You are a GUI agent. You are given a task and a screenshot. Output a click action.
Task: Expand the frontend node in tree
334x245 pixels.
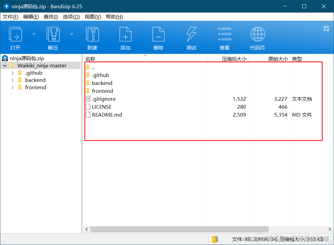[13, 87]
